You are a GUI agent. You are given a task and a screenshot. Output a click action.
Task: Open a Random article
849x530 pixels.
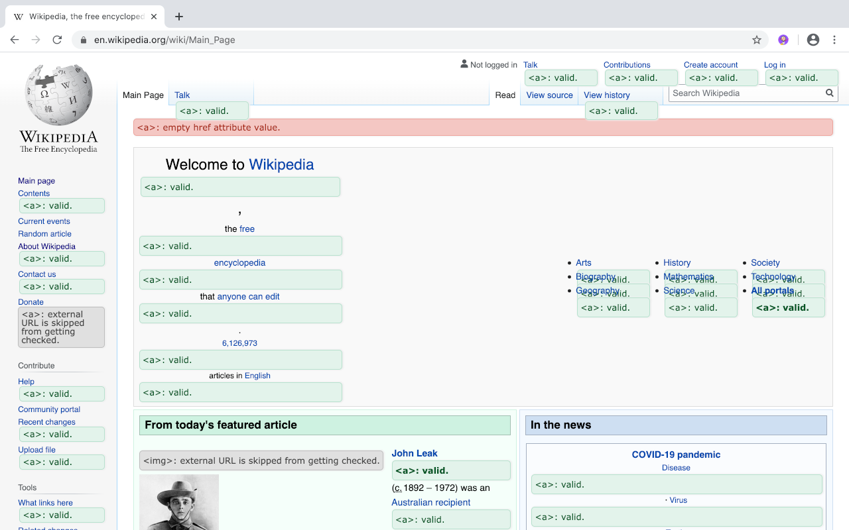pyautogui.click(x=44, y=234)
